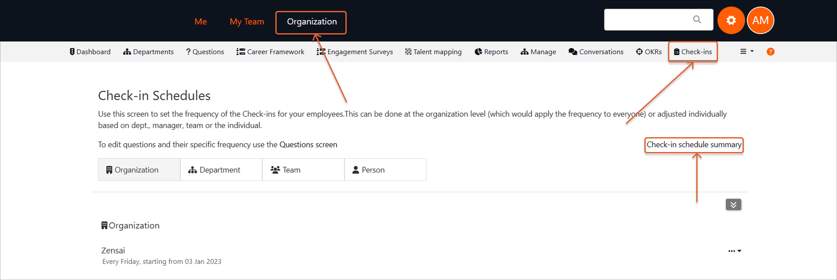837x280 pixels.
Task: Open Talent mapping page
Action: [x=433, y=52]
